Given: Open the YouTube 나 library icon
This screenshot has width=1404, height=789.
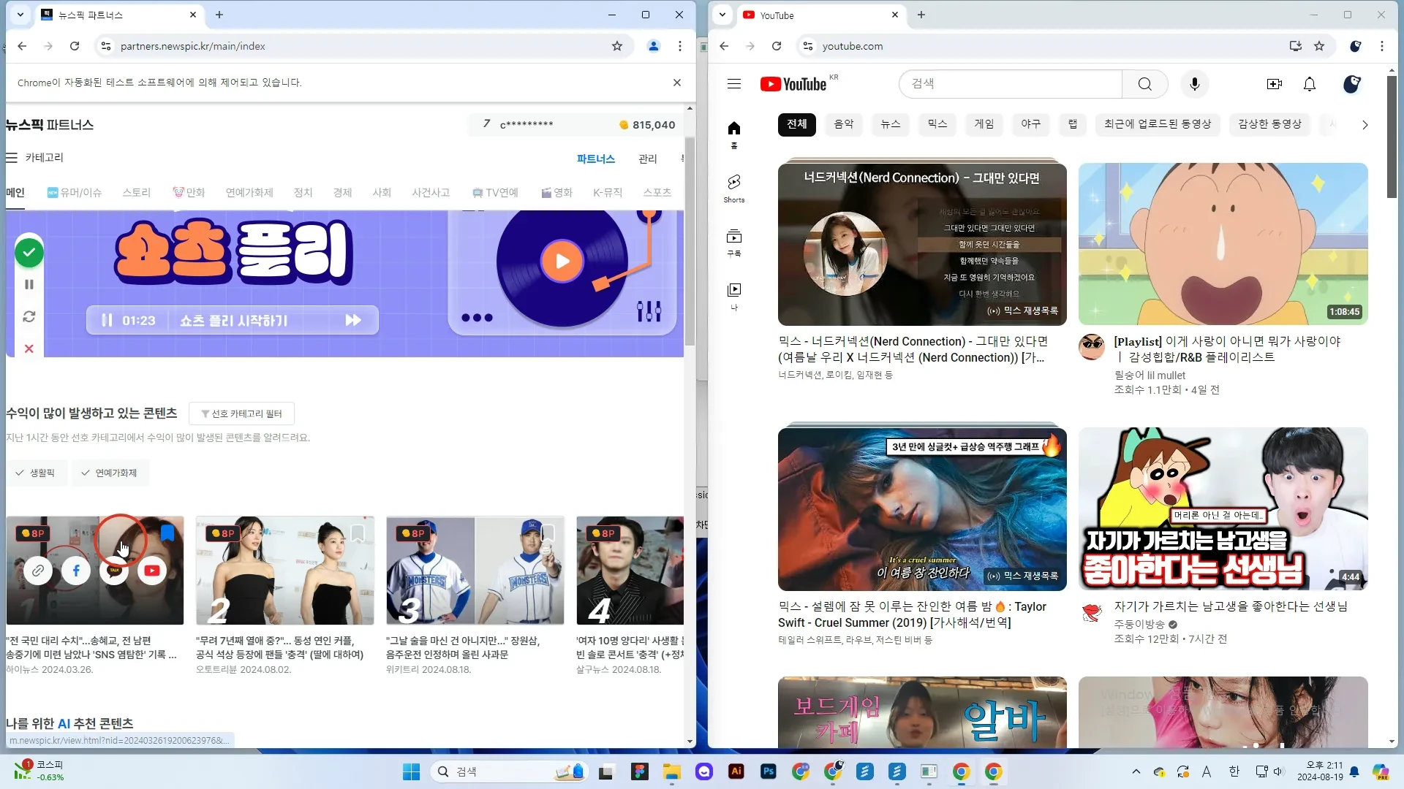Looking at the screenshot, I should (x=734, y=296).
